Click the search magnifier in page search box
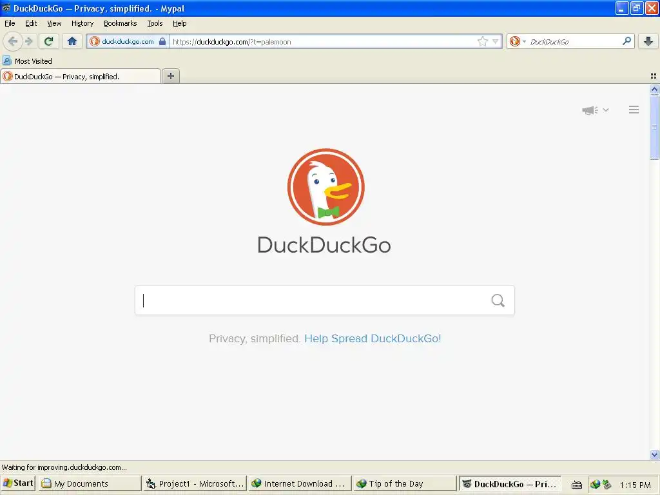Screen dimensions: 660x495 click(498, 300)
